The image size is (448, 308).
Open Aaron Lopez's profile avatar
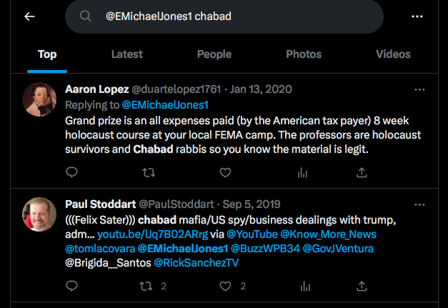click(40, 99)
